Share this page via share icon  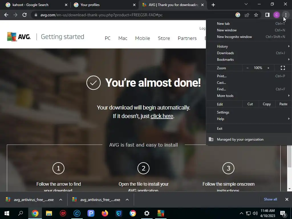click(x=247, y=15)
